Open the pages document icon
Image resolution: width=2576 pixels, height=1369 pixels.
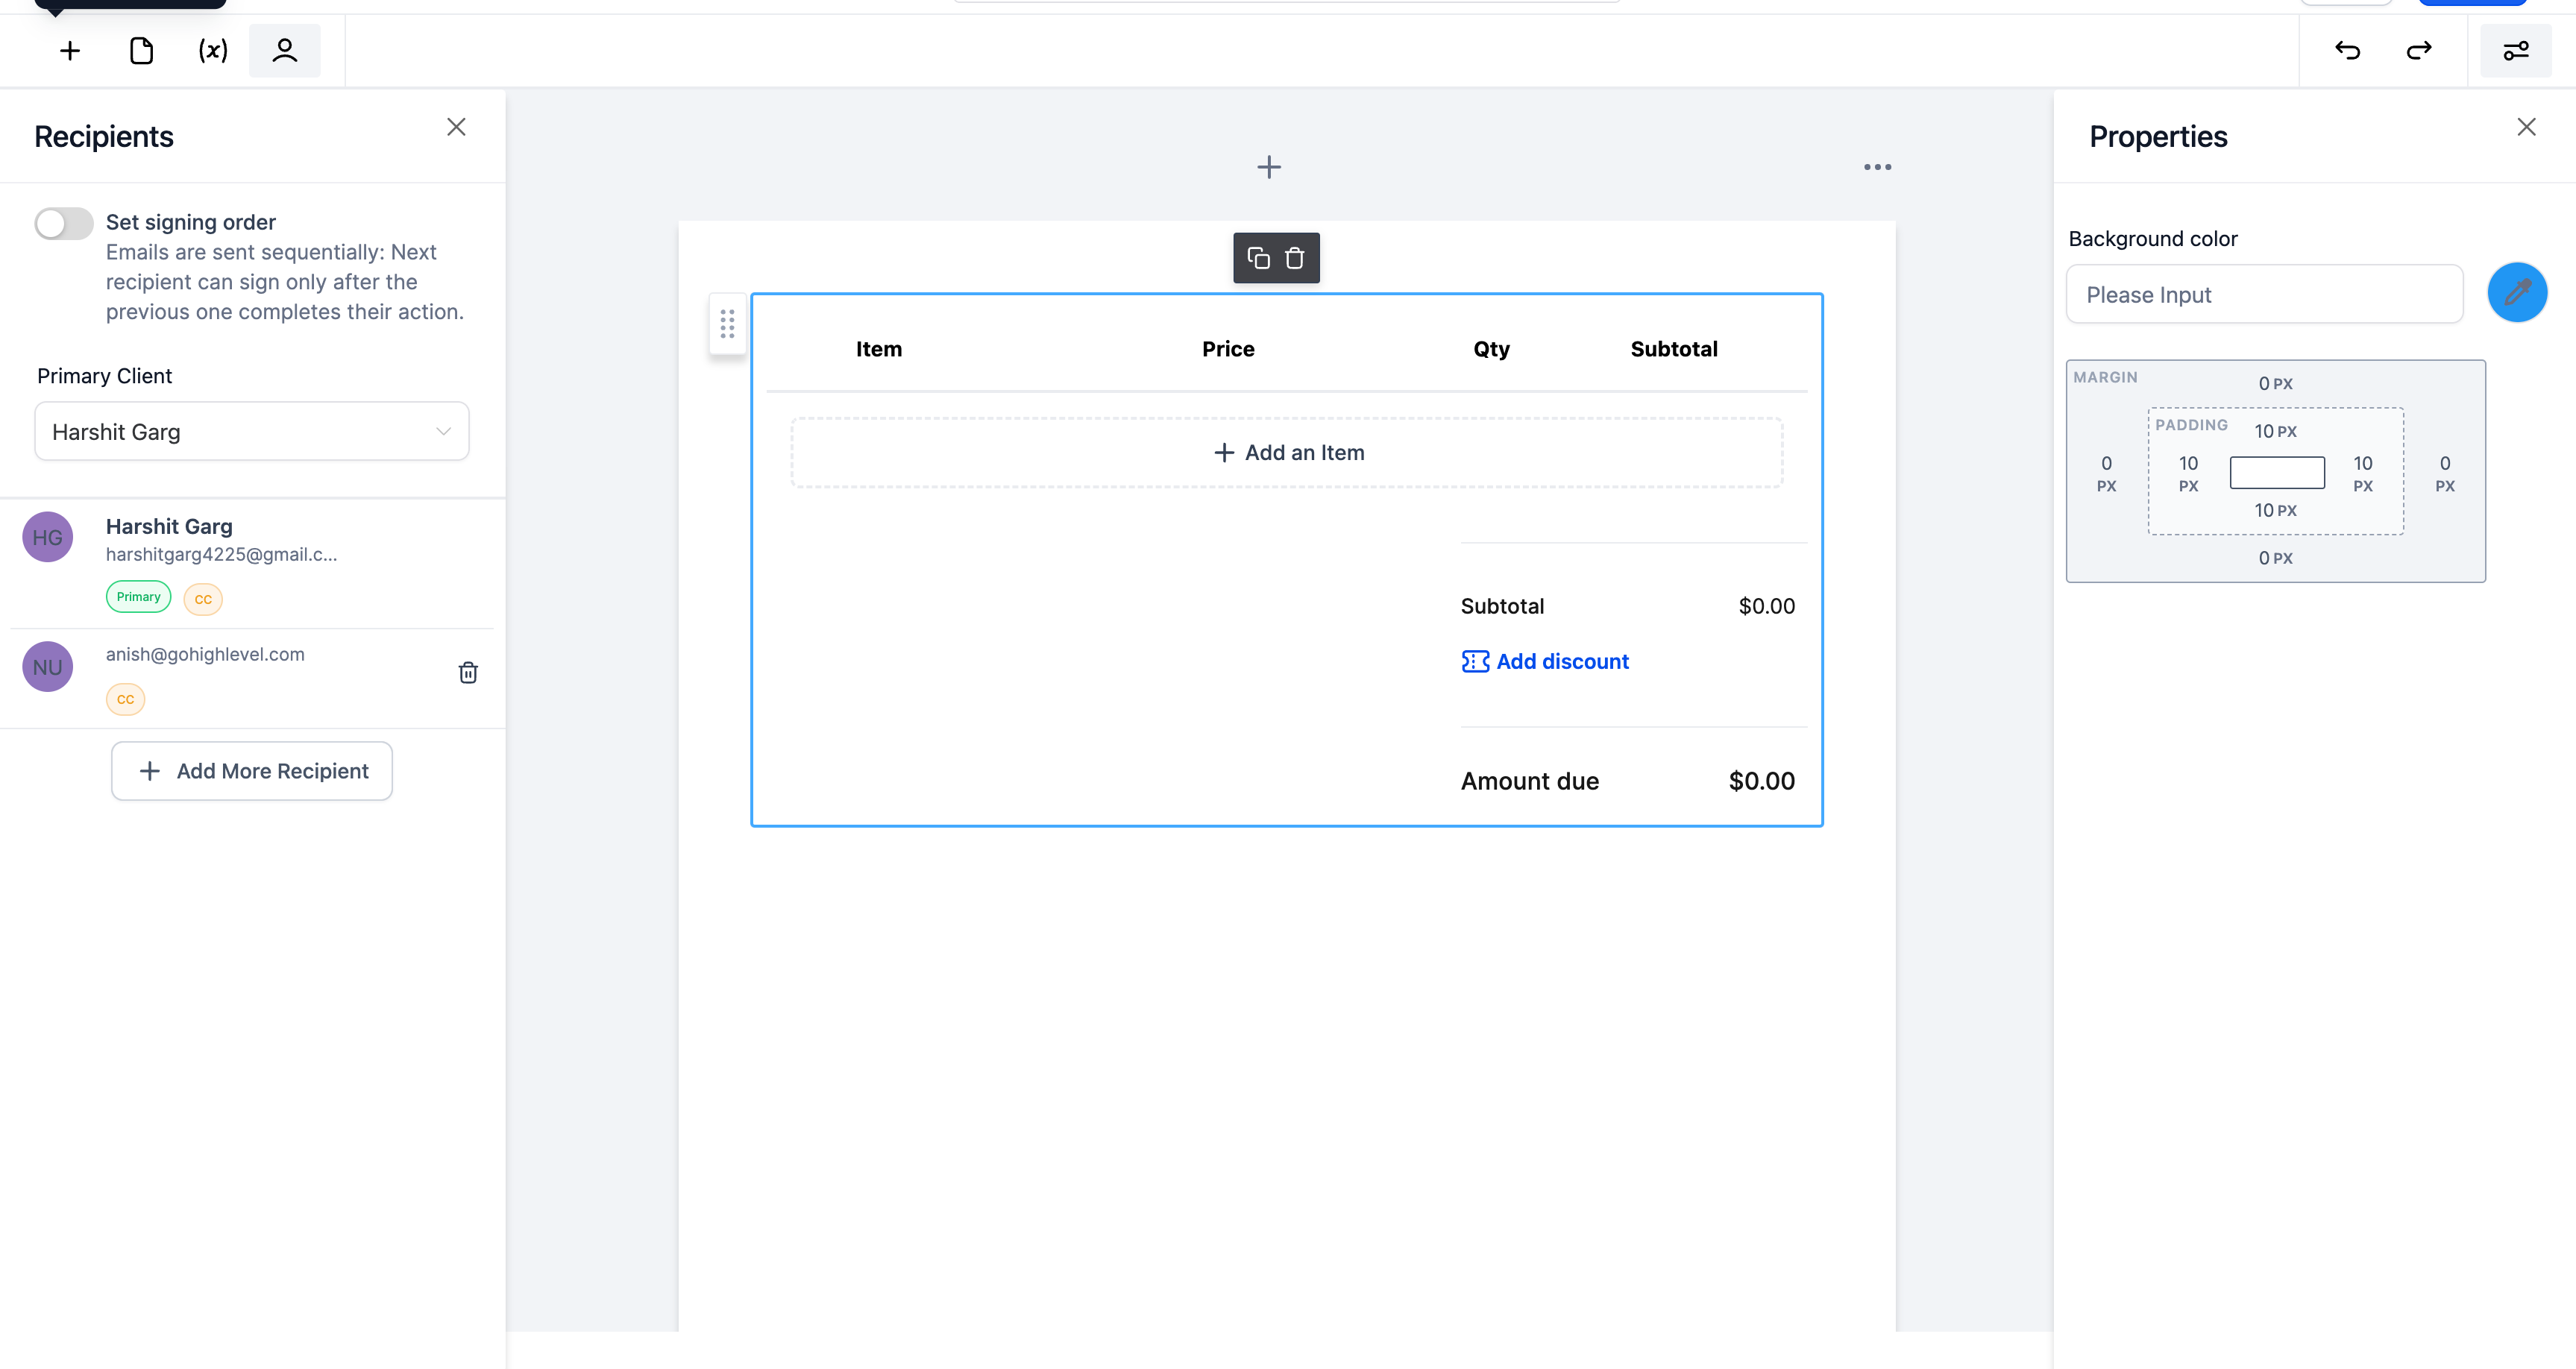click(141, 51)
